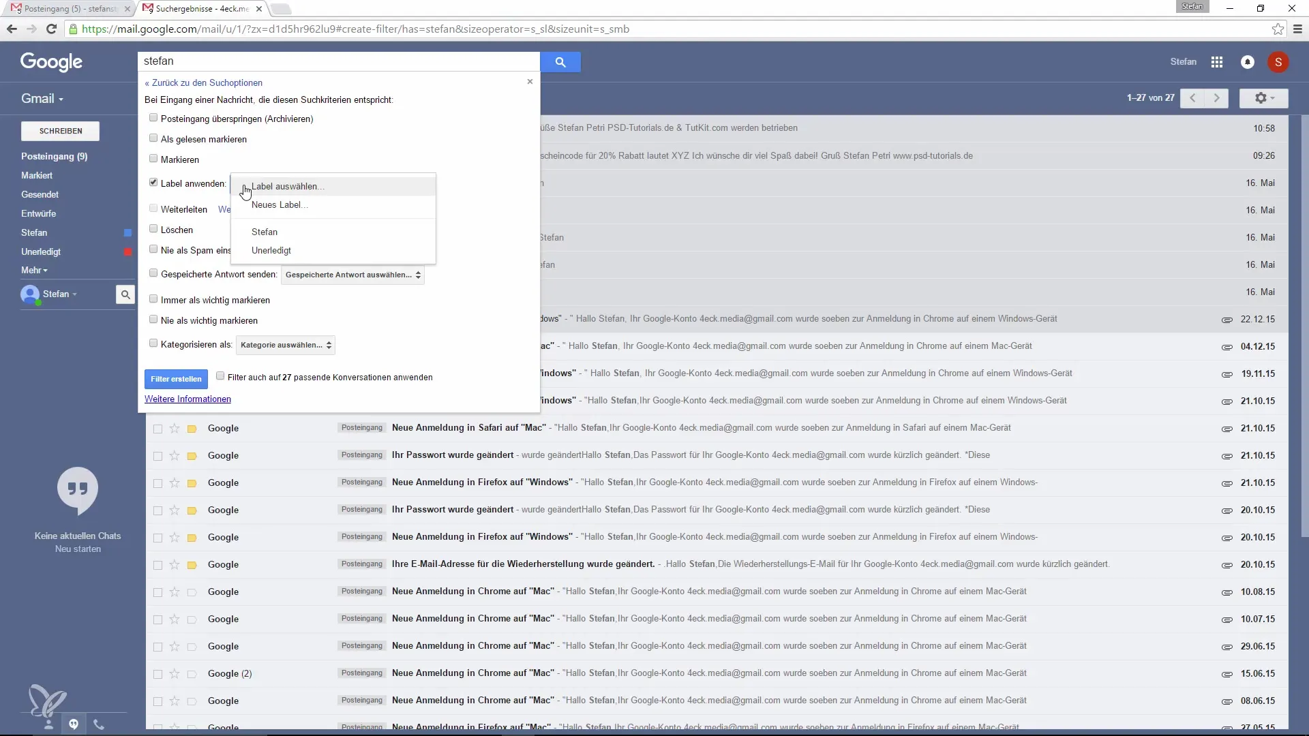This screenshot has width=1309, height=736.
Task: Enable Kategorisieren als checkbox
Action: 153,343
